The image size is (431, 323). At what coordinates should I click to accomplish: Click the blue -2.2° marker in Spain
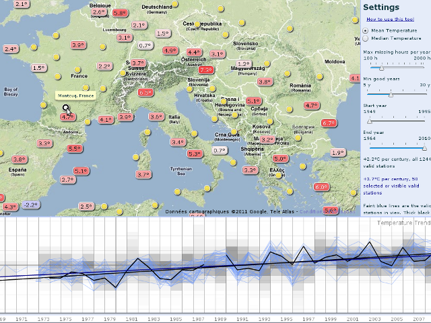pyautogui.click(x=31, y=204)
